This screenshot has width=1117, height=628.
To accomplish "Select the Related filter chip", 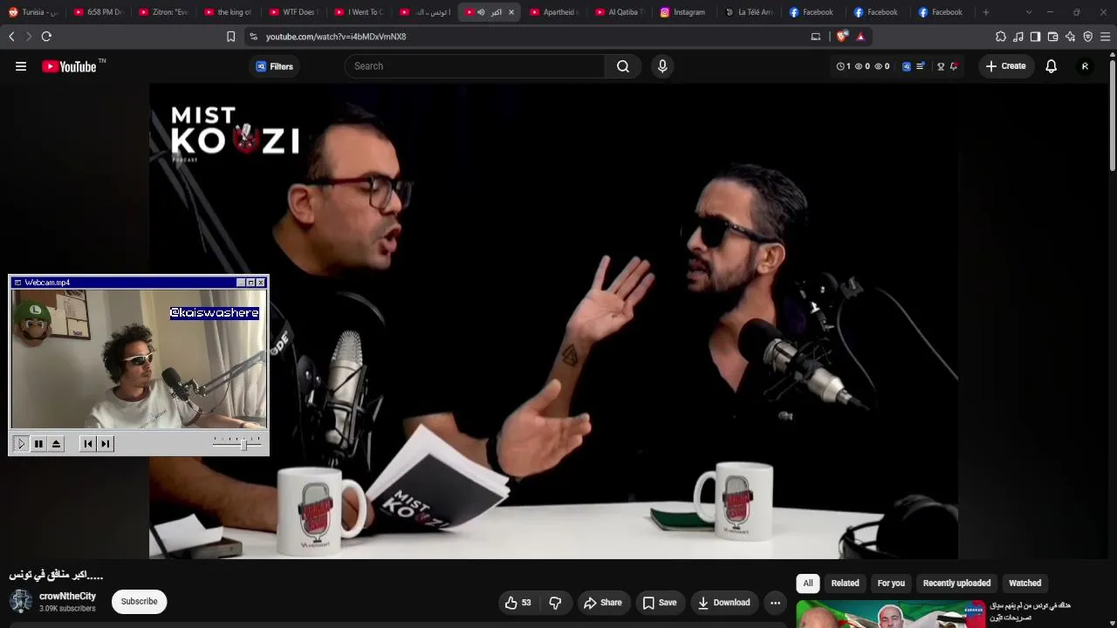I will pyautogui.click(x=845, y=584).
